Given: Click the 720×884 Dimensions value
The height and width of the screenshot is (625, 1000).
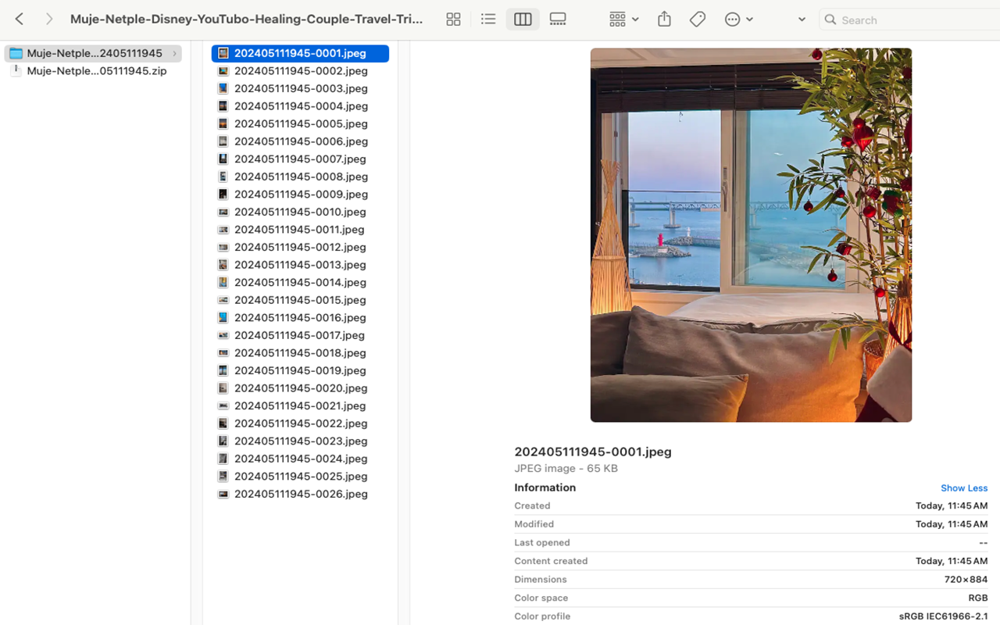Looking at the screenshot, I should coord(966,580).
